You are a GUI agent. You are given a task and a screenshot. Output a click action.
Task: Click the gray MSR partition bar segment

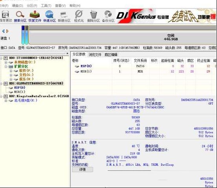(x=26, y=35)
